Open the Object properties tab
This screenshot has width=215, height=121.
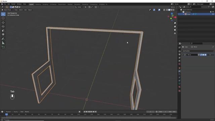pyautogui.click(x=179, y=68)
